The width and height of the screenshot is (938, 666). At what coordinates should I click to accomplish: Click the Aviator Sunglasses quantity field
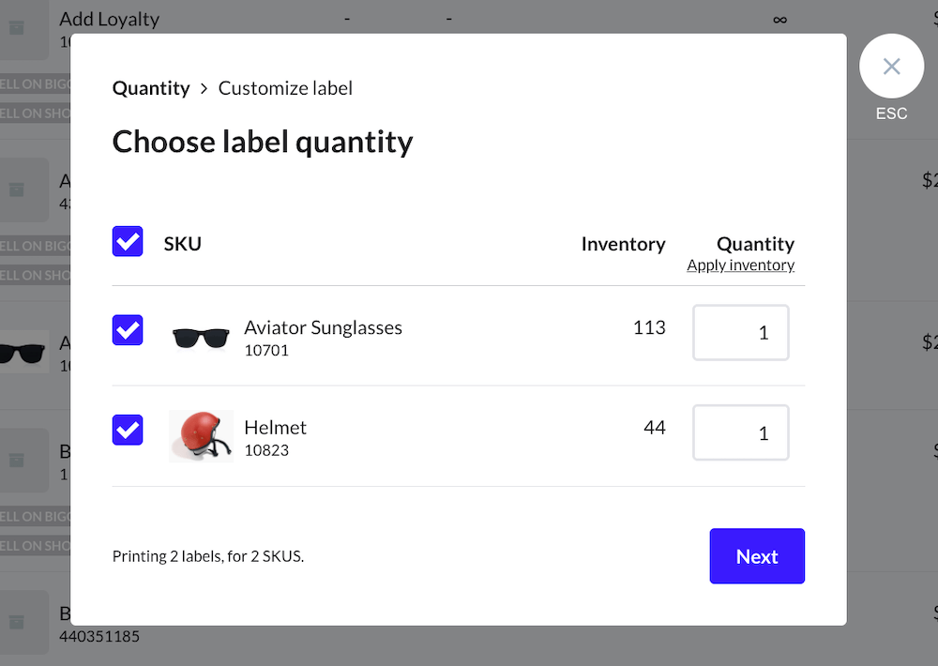(x=741, y=333)
